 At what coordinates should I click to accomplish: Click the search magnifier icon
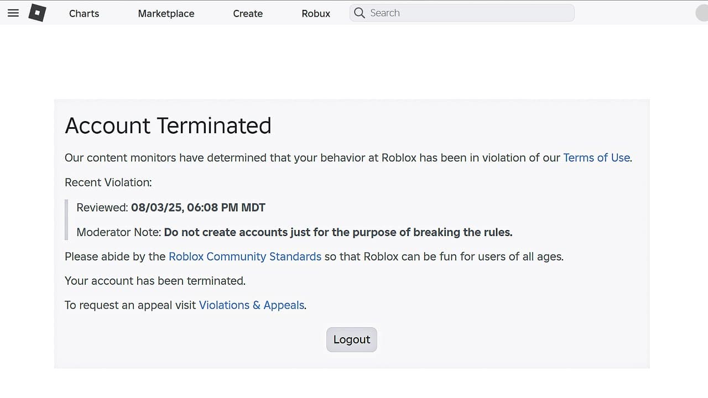(360, 13)
